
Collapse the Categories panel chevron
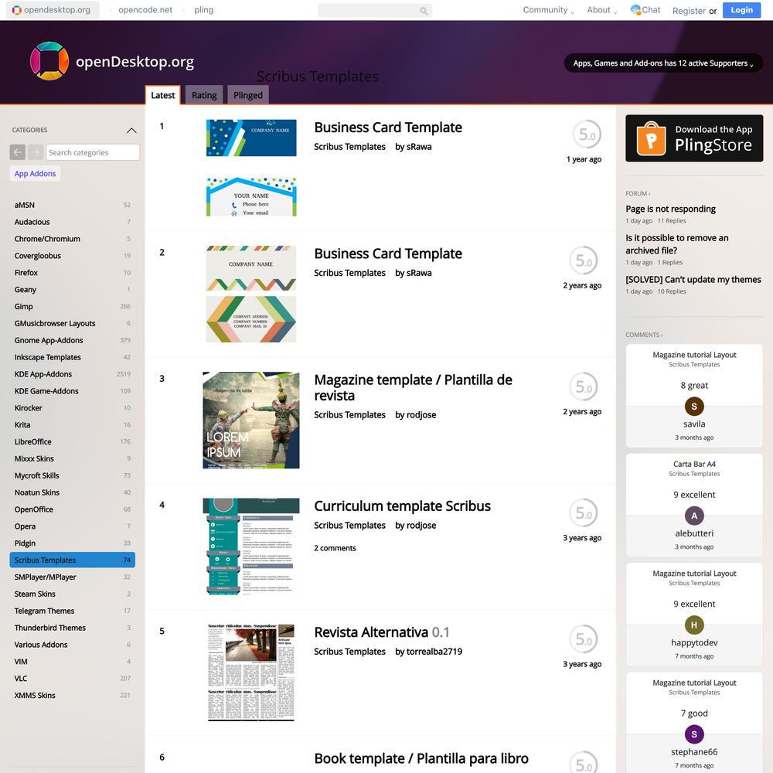tap(131, 131)
